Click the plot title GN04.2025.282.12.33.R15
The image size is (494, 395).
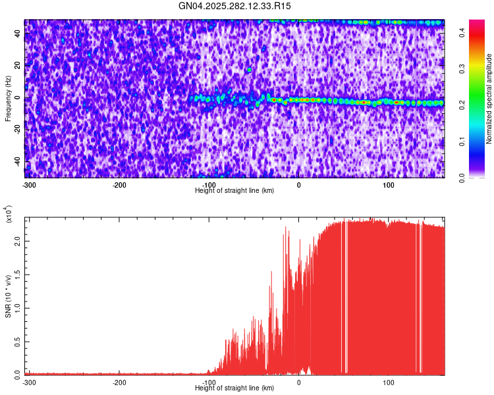235,6
